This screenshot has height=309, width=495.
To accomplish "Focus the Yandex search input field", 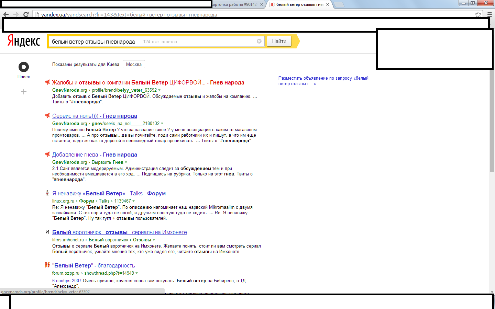I will tap(156, 41).
